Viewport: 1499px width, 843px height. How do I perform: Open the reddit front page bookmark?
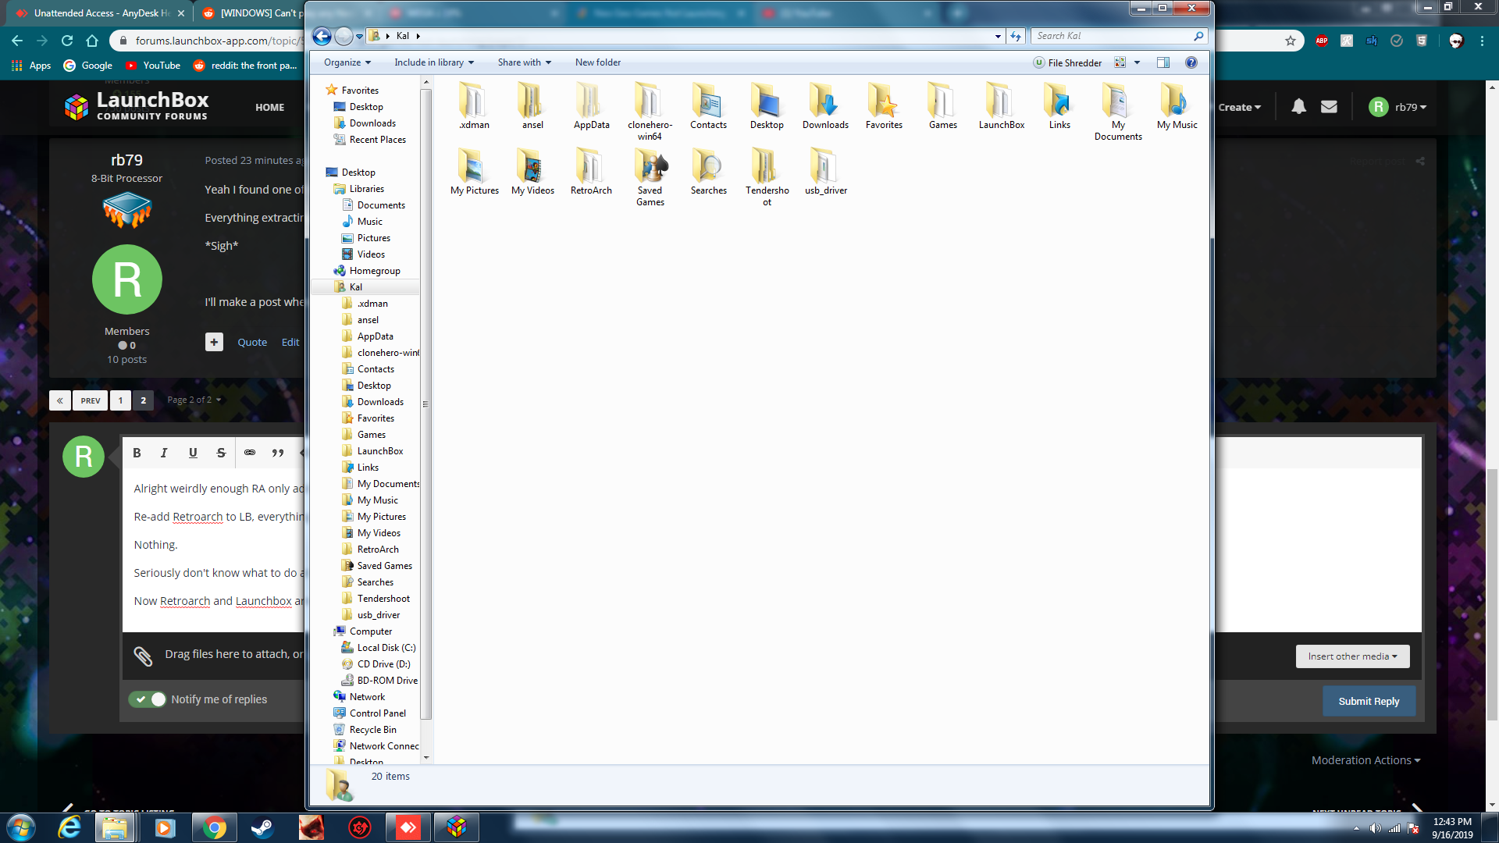pyautogui.click(x=244, y=66)
